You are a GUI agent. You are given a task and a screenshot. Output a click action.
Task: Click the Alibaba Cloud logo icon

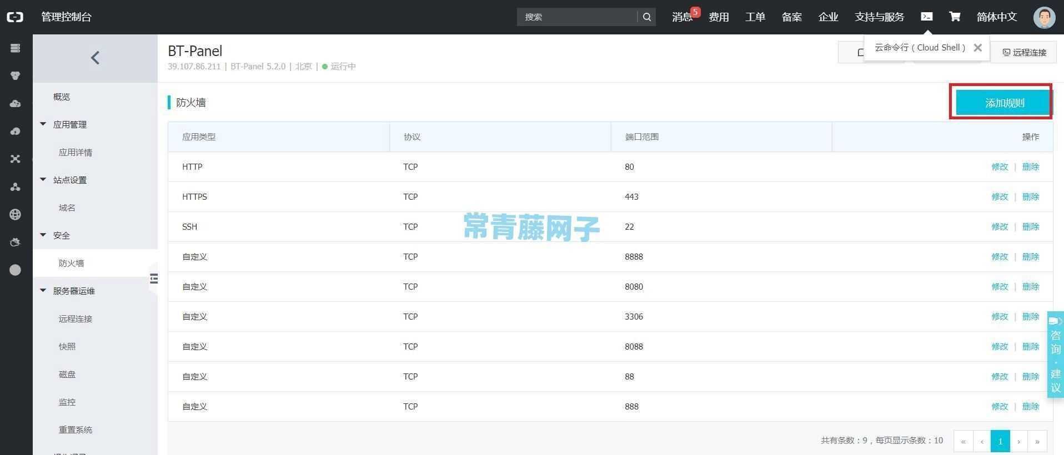coord(15,17)
